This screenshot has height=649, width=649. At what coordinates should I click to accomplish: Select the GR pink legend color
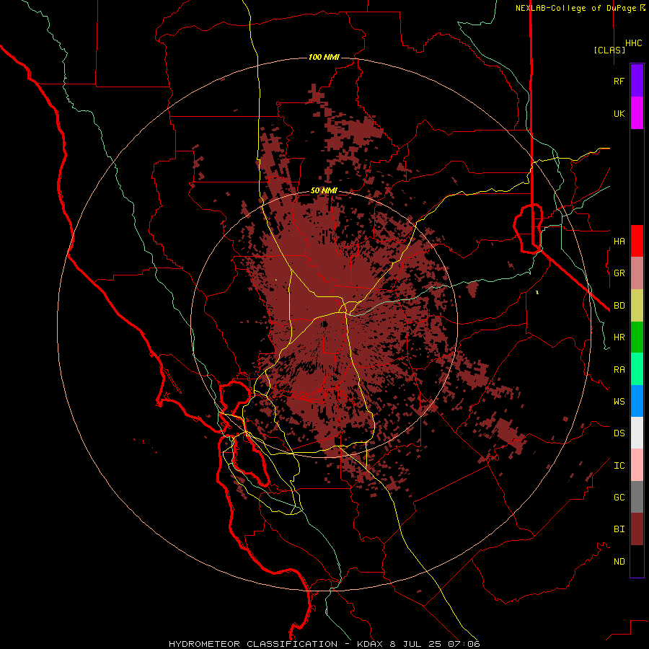pos(637,273)
